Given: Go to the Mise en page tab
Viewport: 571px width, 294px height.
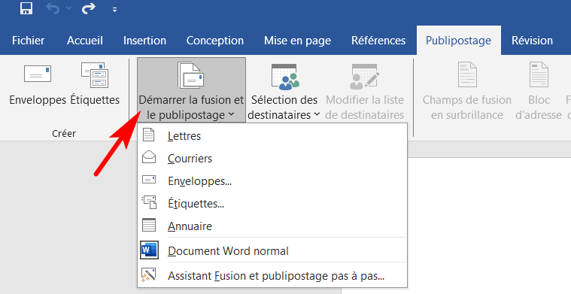Looking at the screenshot, I should tap(297, 41).
